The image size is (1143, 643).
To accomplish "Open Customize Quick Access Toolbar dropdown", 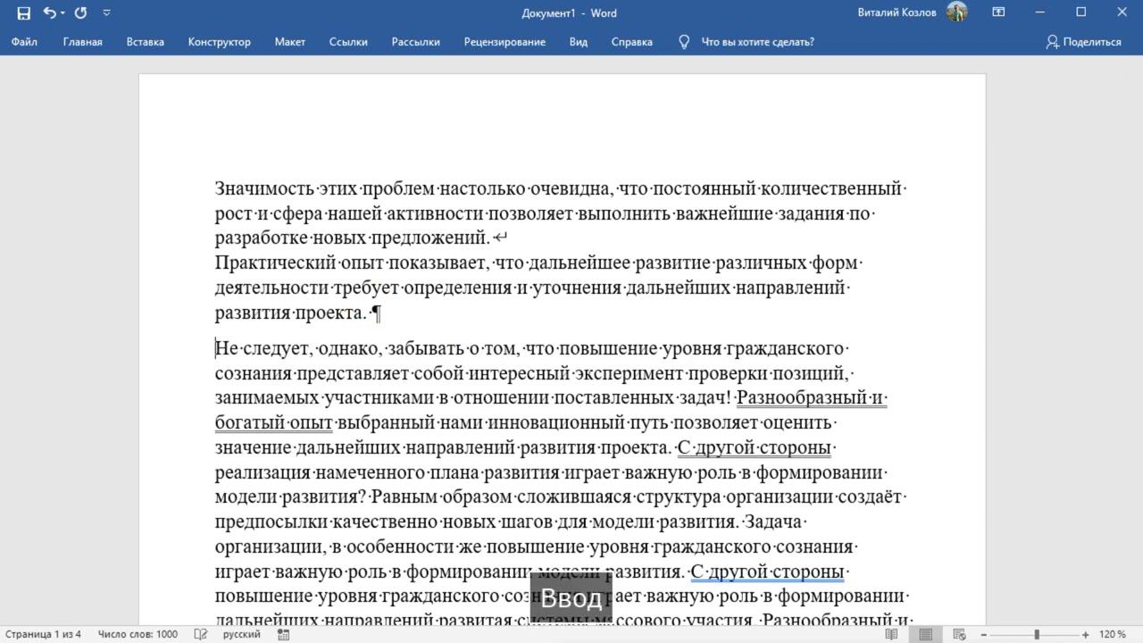I will coord(107,13).
